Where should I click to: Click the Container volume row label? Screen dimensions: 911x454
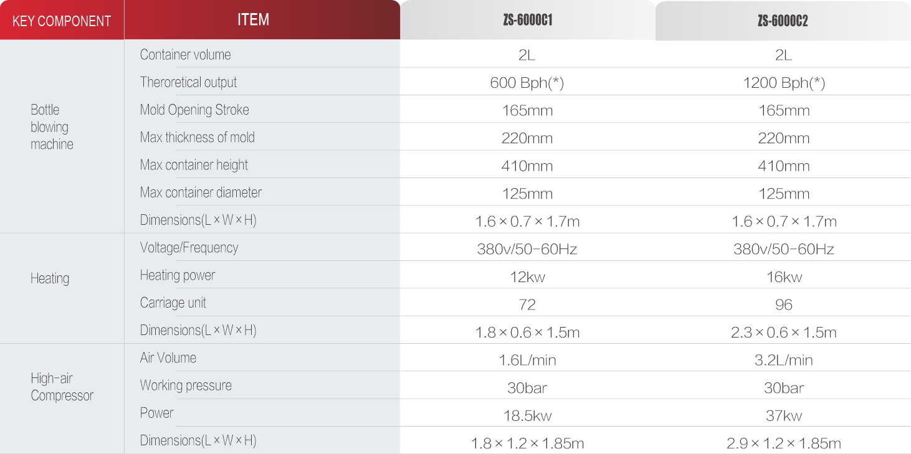185,55
